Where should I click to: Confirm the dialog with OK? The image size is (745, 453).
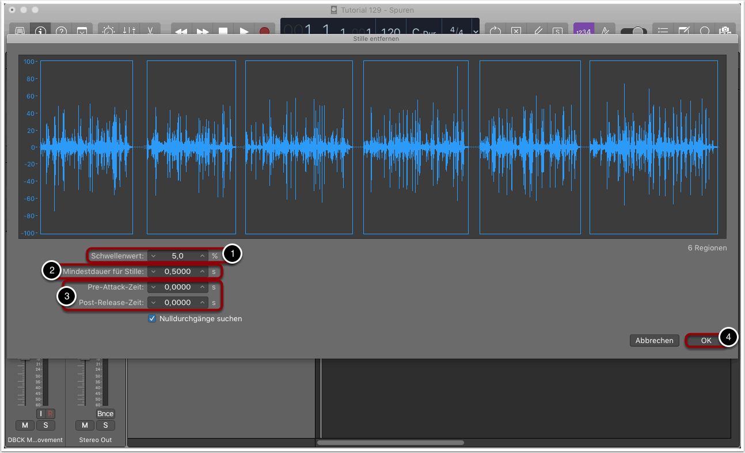click(x=706, y=340)
